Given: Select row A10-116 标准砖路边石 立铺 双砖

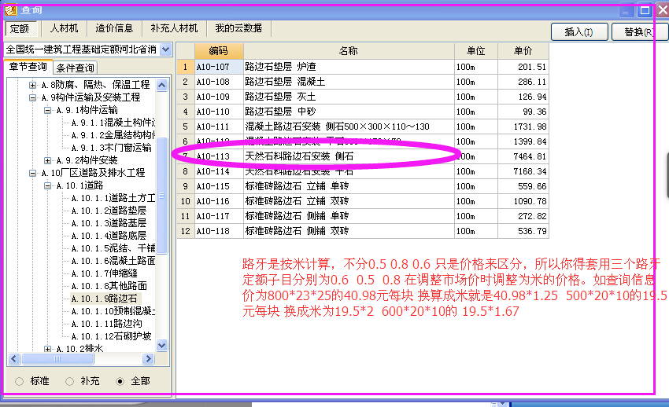Looking at the screenshot, I should click(363, 201).
